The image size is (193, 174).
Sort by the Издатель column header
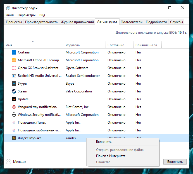(85, 45)
